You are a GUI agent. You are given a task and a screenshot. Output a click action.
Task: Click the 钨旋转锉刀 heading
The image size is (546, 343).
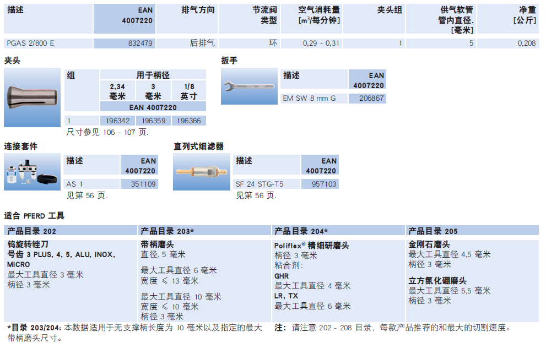pyautogui.click(x=28, y=244)
